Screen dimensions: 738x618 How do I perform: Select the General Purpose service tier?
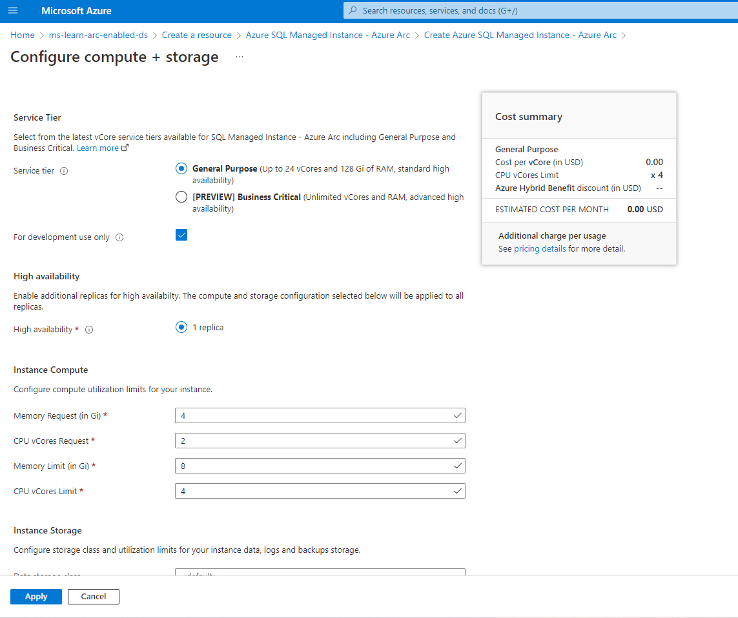tap(181, 168)
